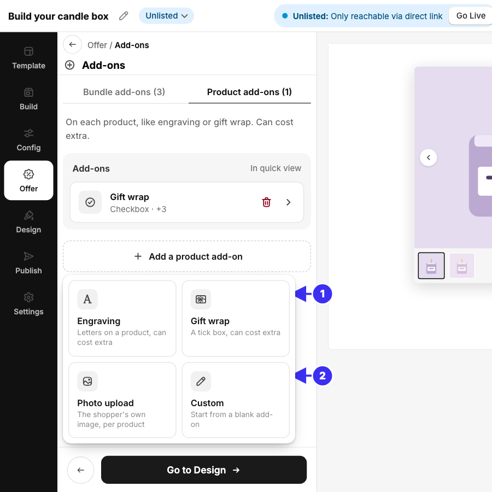This screenshot has width=492, height=492.
Task: Select the Offer sidebar section
Action: pyautogui.click(x=28, y=180)
